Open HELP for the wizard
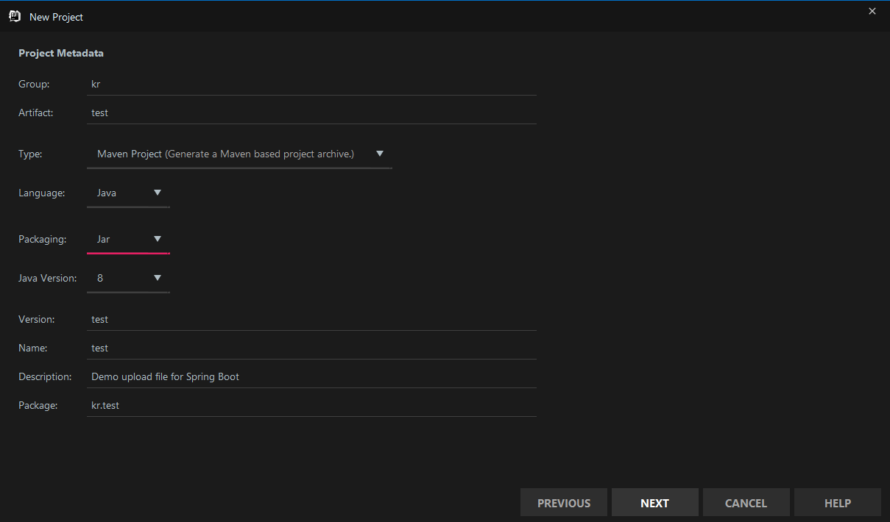The image size is (890, 522). [837, 503]
